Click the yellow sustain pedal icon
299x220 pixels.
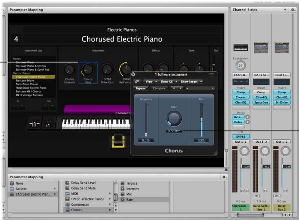(118, 141)
